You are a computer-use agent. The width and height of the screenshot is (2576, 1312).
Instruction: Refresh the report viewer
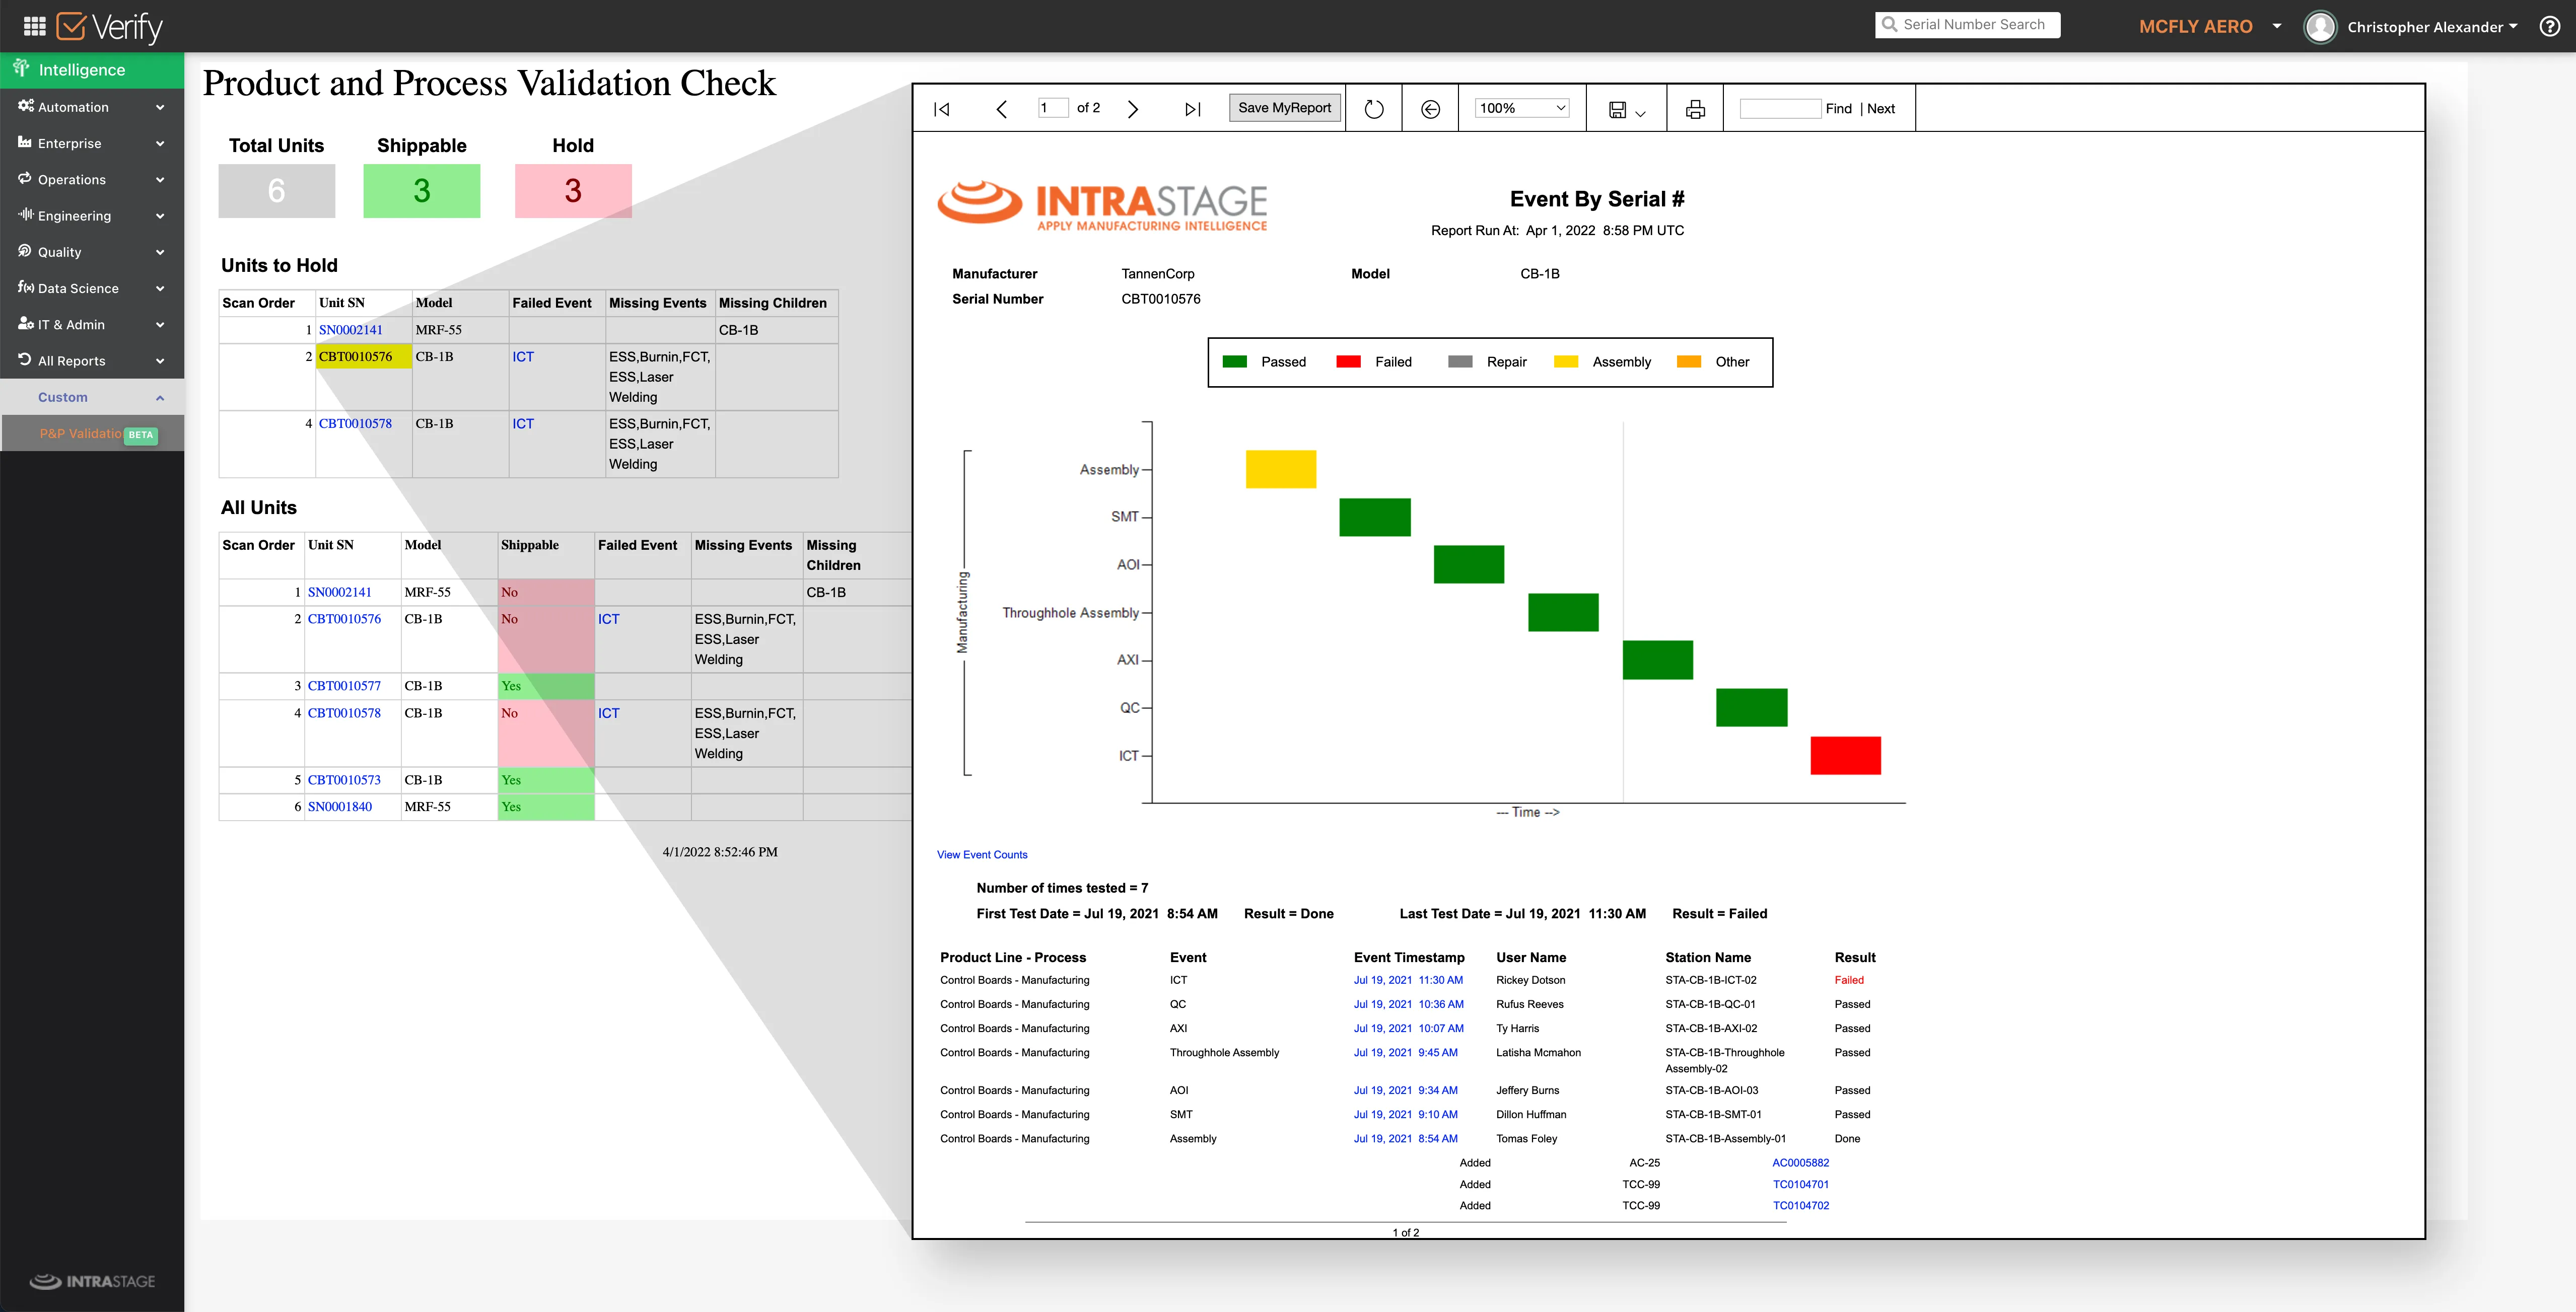(1374, 109)
